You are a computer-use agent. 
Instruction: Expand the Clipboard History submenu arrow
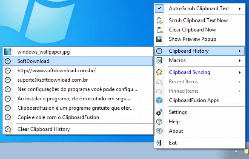(x=240, y=51)
